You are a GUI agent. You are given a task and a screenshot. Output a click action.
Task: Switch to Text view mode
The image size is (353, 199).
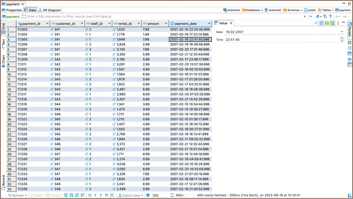click(x=4, y=43)
